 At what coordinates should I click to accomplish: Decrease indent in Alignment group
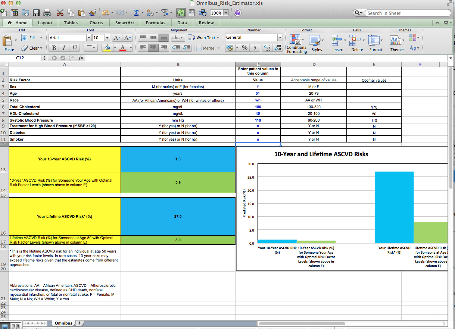tap(176, 48)
